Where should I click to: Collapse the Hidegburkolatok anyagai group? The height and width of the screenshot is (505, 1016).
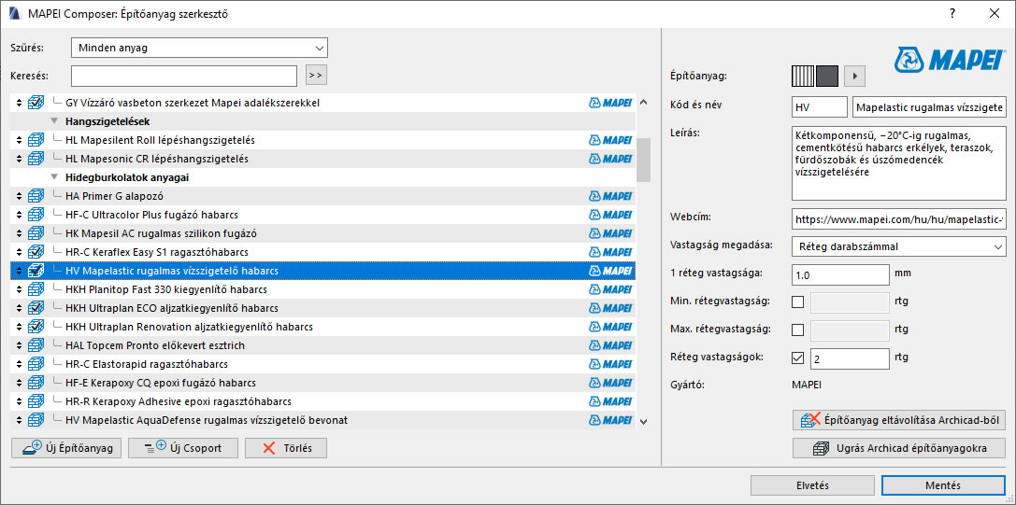click(54, 177)
